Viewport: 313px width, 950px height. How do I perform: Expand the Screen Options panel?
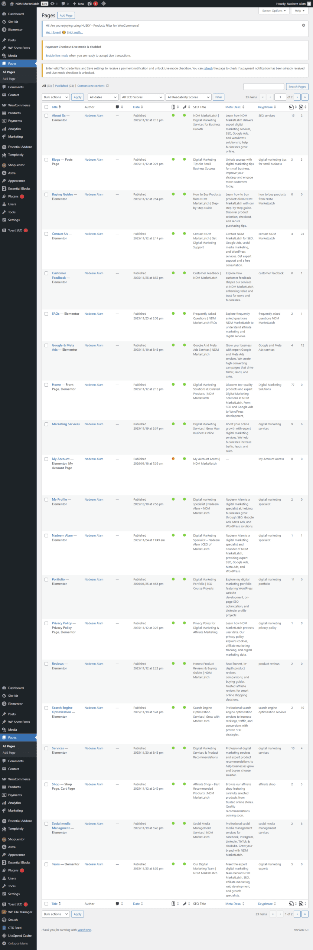(274, 11)
